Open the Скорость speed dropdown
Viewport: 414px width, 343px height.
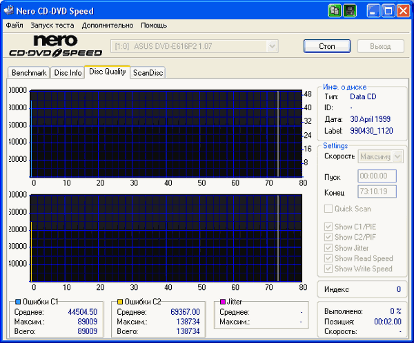point(380,156)
